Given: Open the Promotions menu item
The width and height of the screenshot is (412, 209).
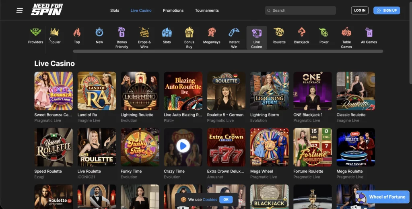Looking at the screenshot, I should [173, 10].
